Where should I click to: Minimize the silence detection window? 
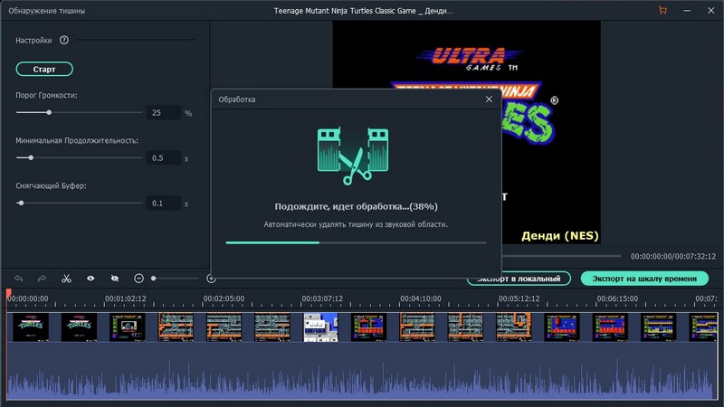tap(687, 10)
